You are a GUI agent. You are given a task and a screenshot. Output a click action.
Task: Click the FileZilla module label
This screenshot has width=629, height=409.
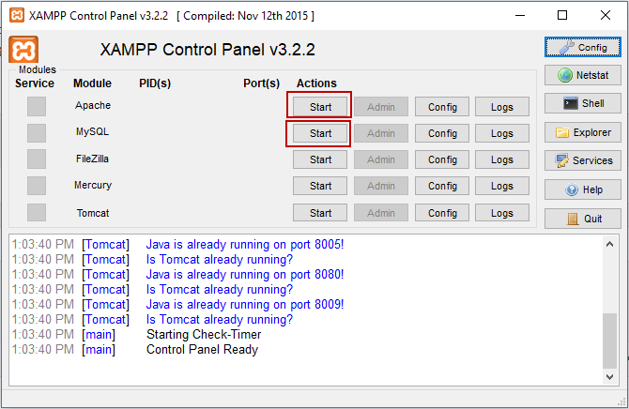[92, 159]
